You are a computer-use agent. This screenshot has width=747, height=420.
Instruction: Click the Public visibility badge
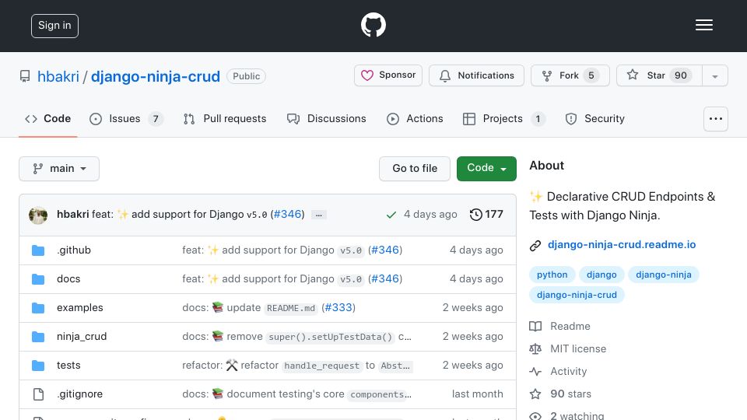(x=247, y=76)
